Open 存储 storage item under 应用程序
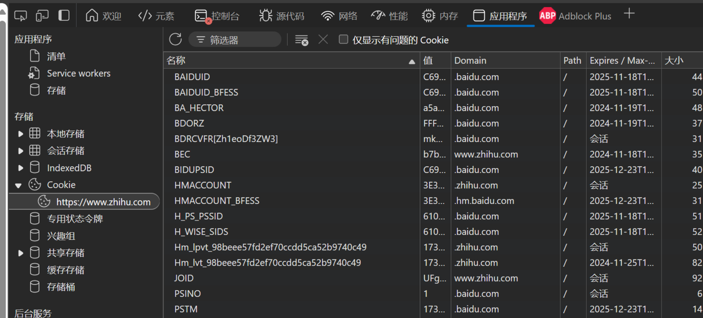The image size is (703, 318). (56, 90)
